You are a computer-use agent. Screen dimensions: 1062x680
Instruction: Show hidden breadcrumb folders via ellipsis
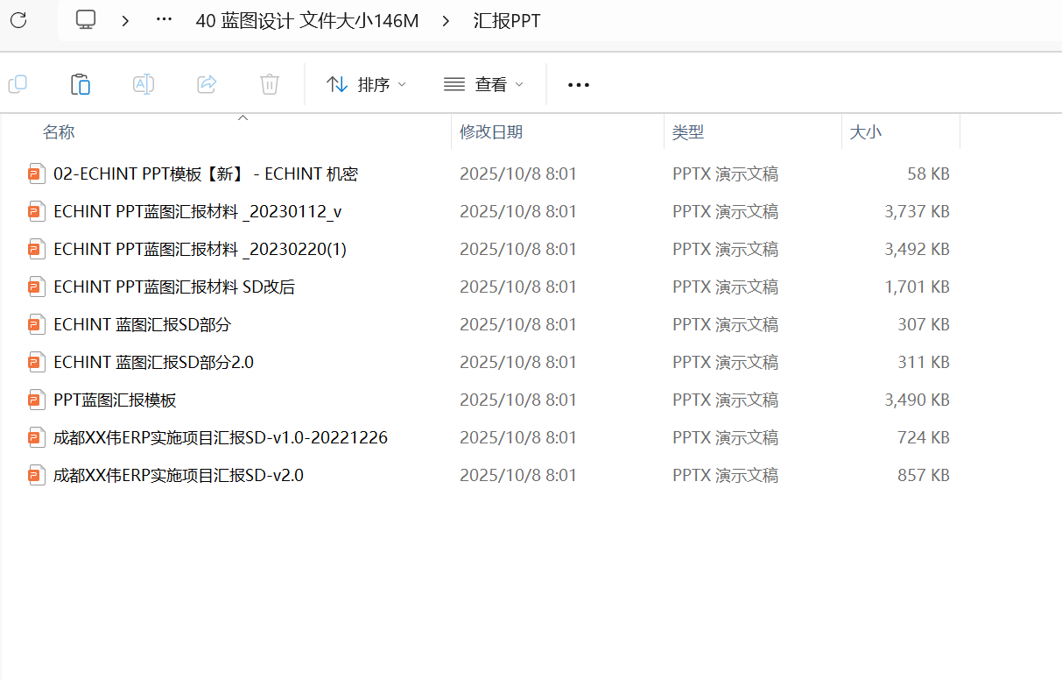164,19
